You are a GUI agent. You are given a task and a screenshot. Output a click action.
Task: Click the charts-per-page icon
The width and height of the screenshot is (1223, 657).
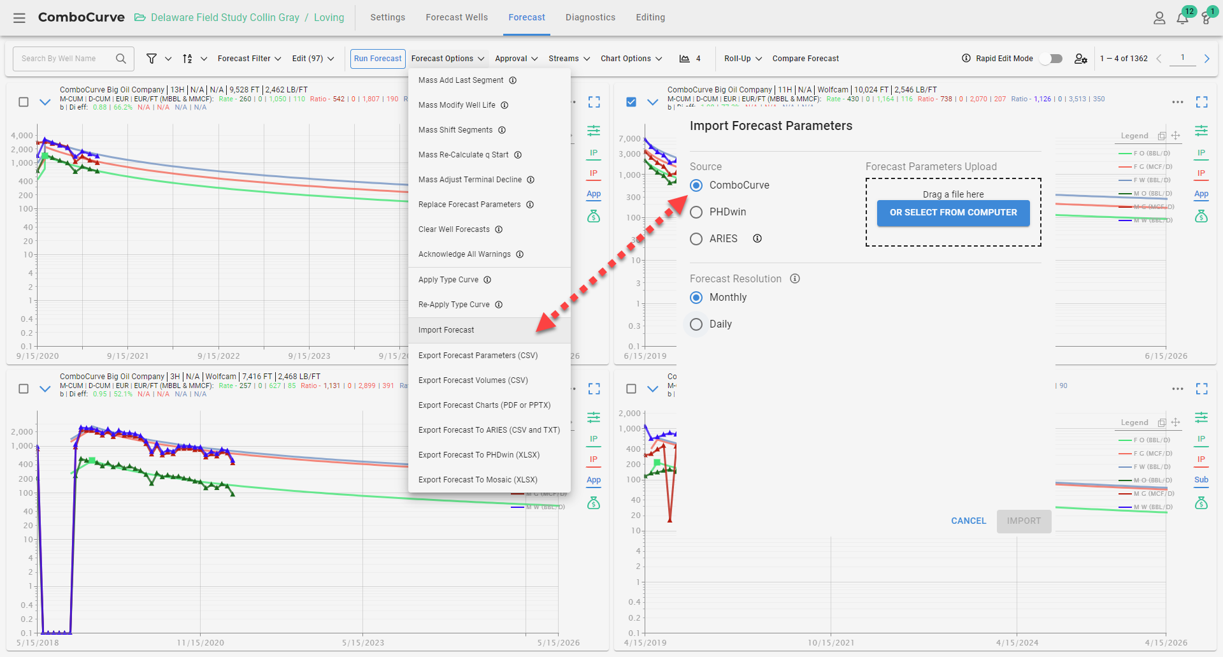point(685,59)
